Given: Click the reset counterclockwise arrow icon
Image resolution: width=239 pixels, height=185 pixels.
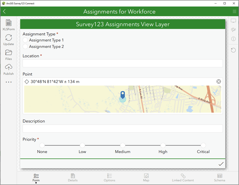Looking at the screenshot, I should [233, 50].
